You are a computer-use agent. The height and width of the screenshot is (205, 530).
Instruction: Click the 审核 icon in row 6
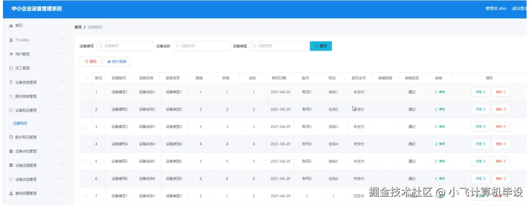436,179
